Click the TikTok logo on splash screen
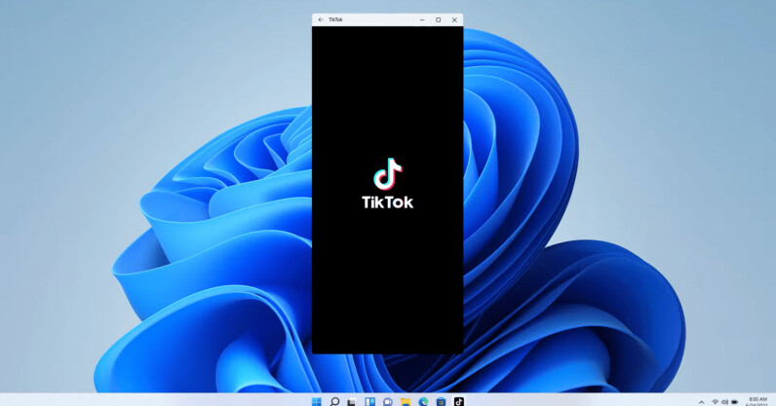776x406 pixels. pyautogui.click(x=387, y=174)
